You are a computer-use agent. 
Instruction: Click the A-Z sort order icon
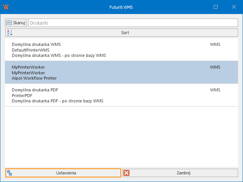coord(9,33)
